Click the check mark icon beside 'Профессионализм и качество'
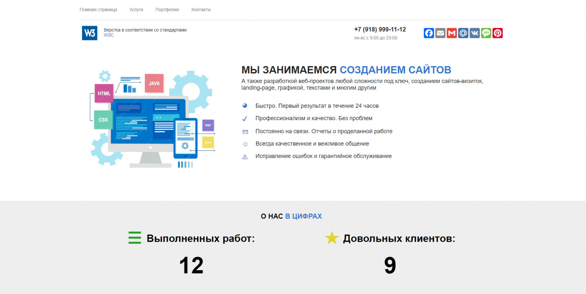The height and width of the screenshot is (294, 586). (245, 119)
